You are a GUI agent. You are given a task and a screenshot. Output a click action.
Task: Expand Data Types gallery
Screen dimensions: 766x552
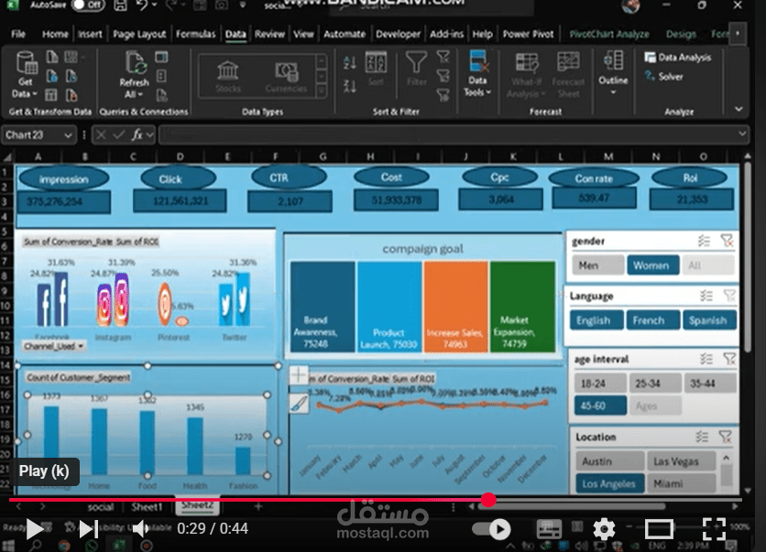(x=322, y=91)
